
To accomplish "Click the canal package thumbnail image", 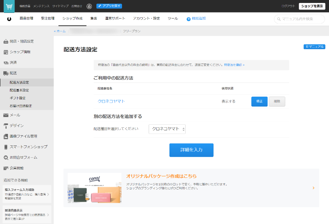I will (x=94, y=188).
